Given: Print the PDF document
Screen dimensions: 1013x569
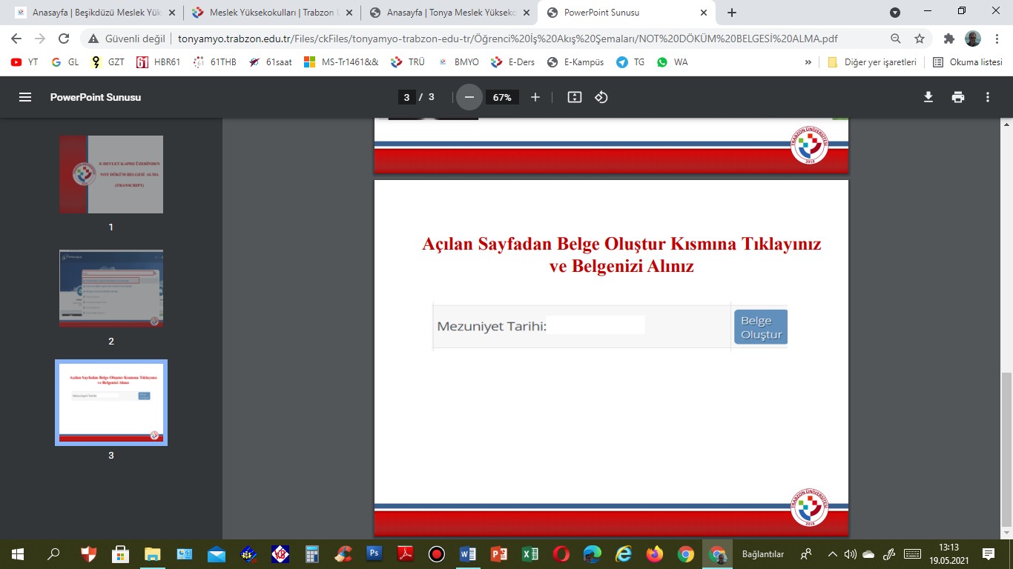Looking at the screenshot, I should click(x=958, y=97).
